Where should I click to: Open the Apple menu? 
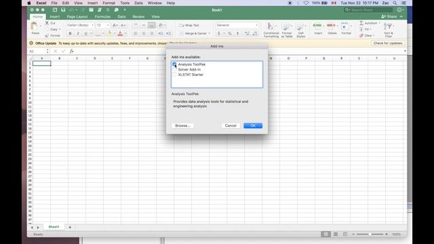click(x=28, y=3)
